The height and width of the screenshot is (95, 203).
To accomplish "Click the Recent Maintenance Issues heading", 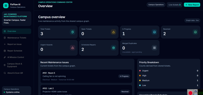I will coord(54,62).
